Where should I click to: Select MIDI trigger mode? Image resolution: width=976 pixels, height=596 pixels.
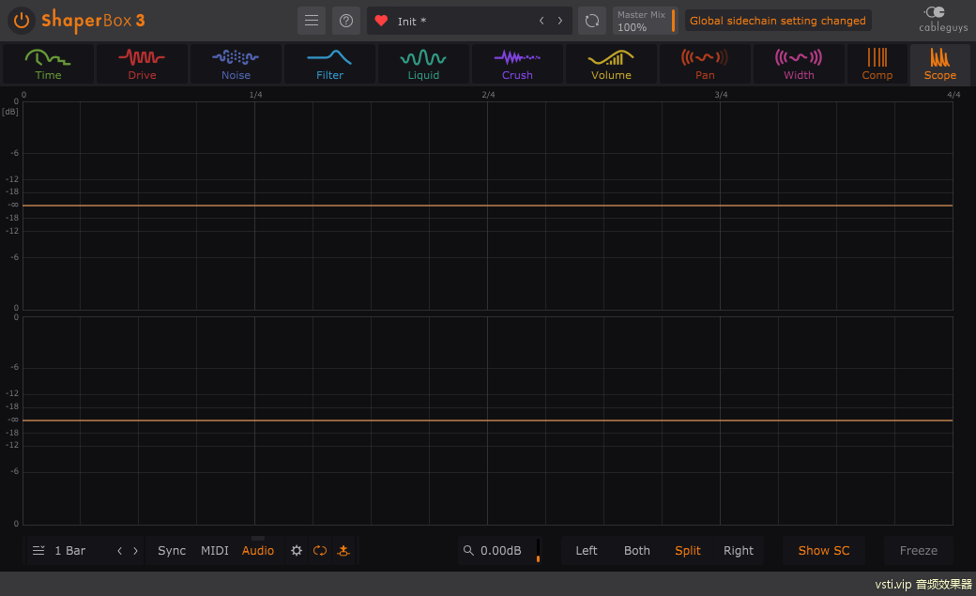coord(215,551)
